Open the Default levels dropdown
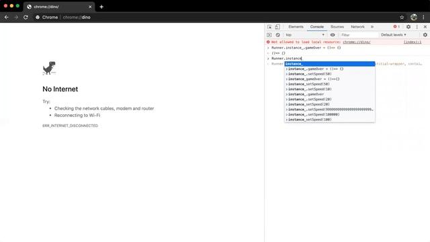Screen dimensions: 430x242 (394, 35)
